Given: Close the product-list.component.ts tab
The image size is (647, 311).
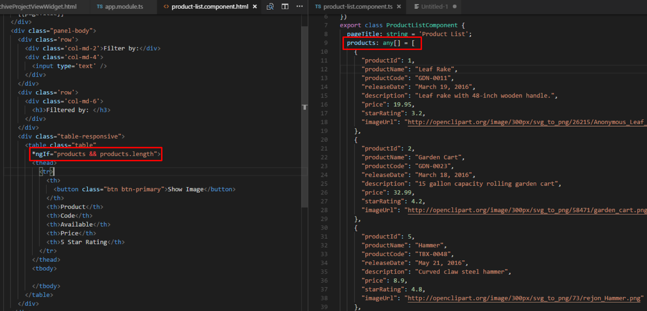Looking at the screenshot, I should (399, 6).
